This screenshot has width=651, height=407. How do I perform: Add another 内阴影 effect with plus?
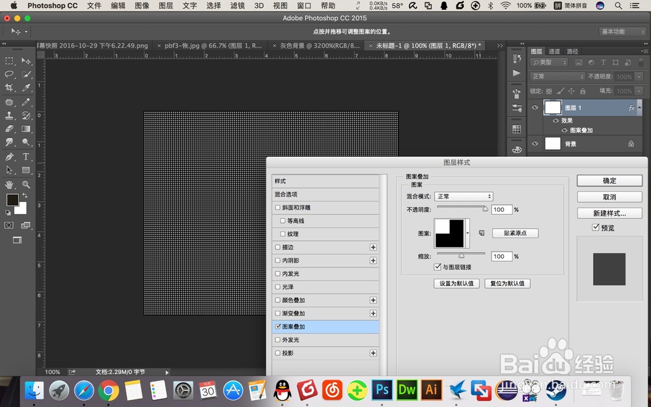(373, 260)
